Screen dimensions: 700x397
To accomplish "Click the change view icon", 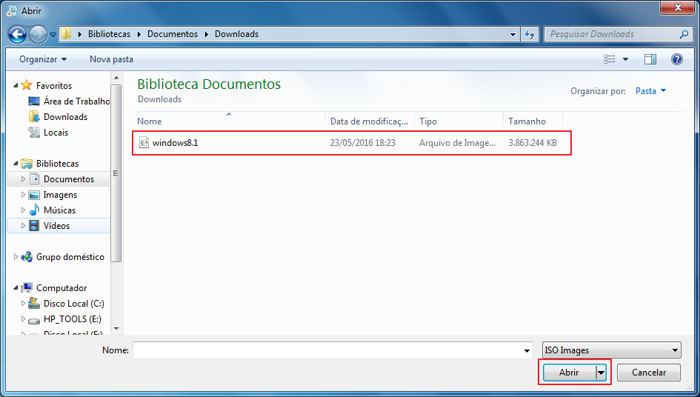I will click(x=608, y=59).
